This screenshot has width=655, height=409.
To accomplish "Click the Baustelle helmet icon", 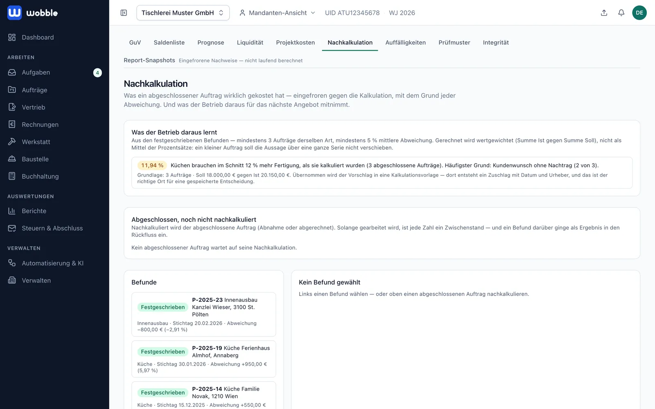I will pyautogui.click(x=12, y=159).
